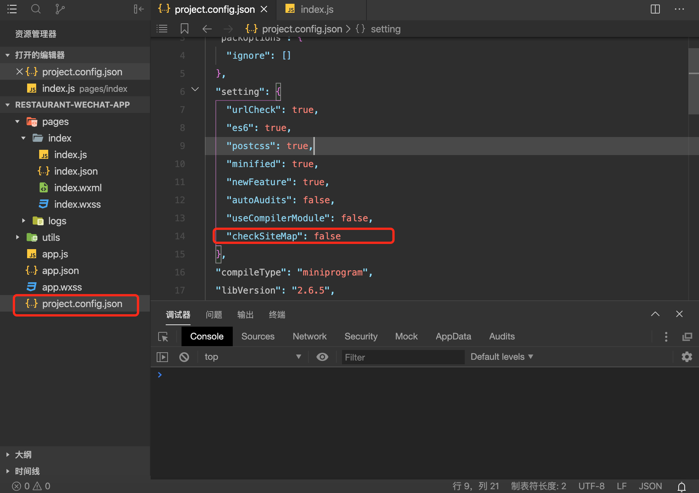Collapse the RESTAURANT-WECHAT-APP project section
Screen dimensions: 699x493
pos(7,105)
